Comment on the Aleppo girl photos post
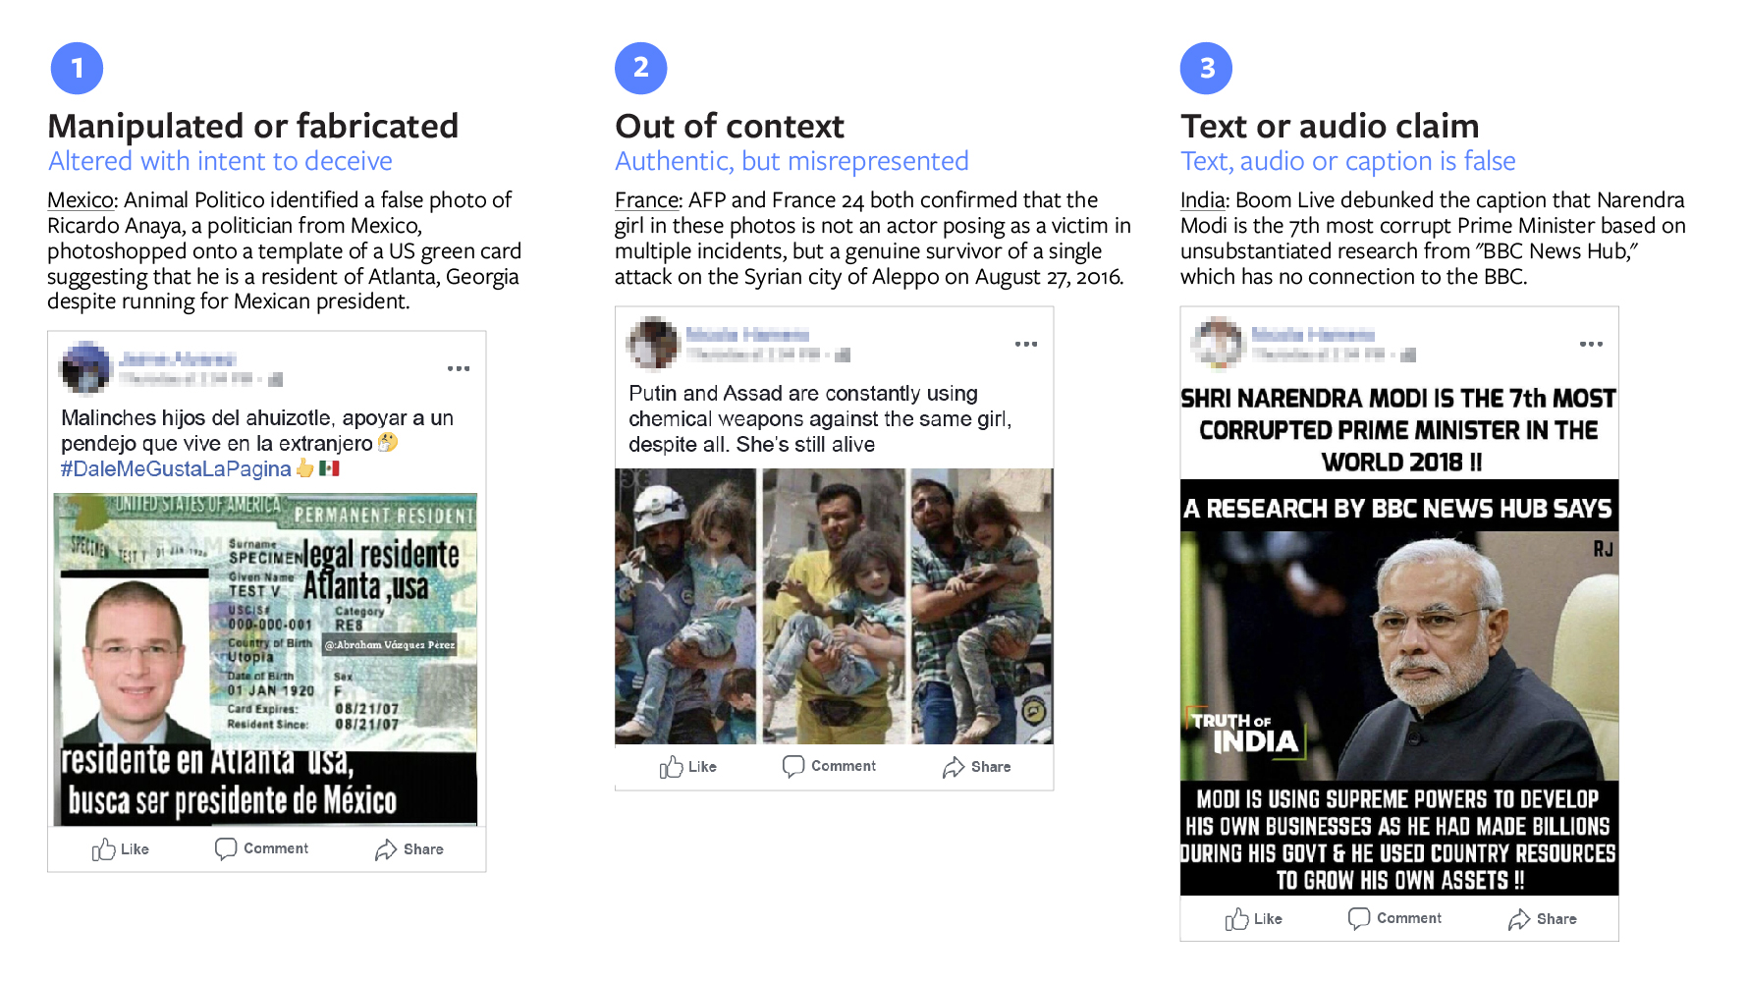 point(829,766)
